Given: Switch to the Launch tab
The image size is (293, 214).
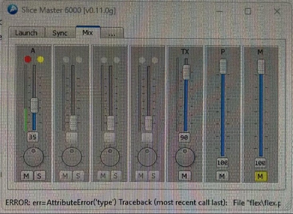Looking at the screenshot, I should 27,33.
